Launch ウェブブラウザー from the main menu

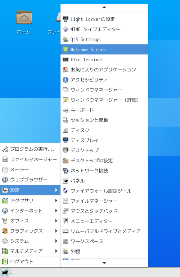[30, 180]
